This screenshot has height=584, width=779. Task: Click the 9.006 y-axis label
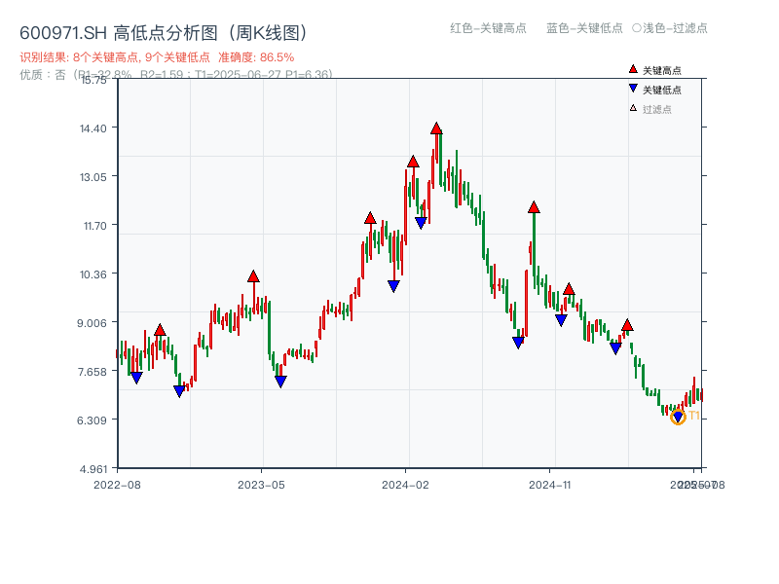tap(92, 323)
